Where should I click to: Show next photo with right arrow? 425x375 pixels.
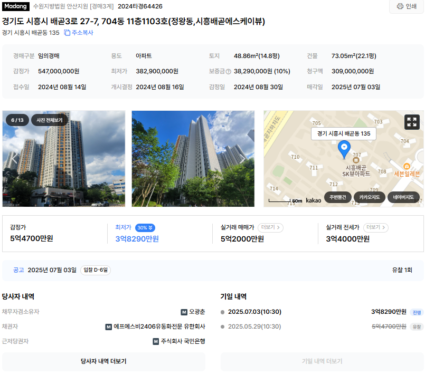(x=242, y=158)
